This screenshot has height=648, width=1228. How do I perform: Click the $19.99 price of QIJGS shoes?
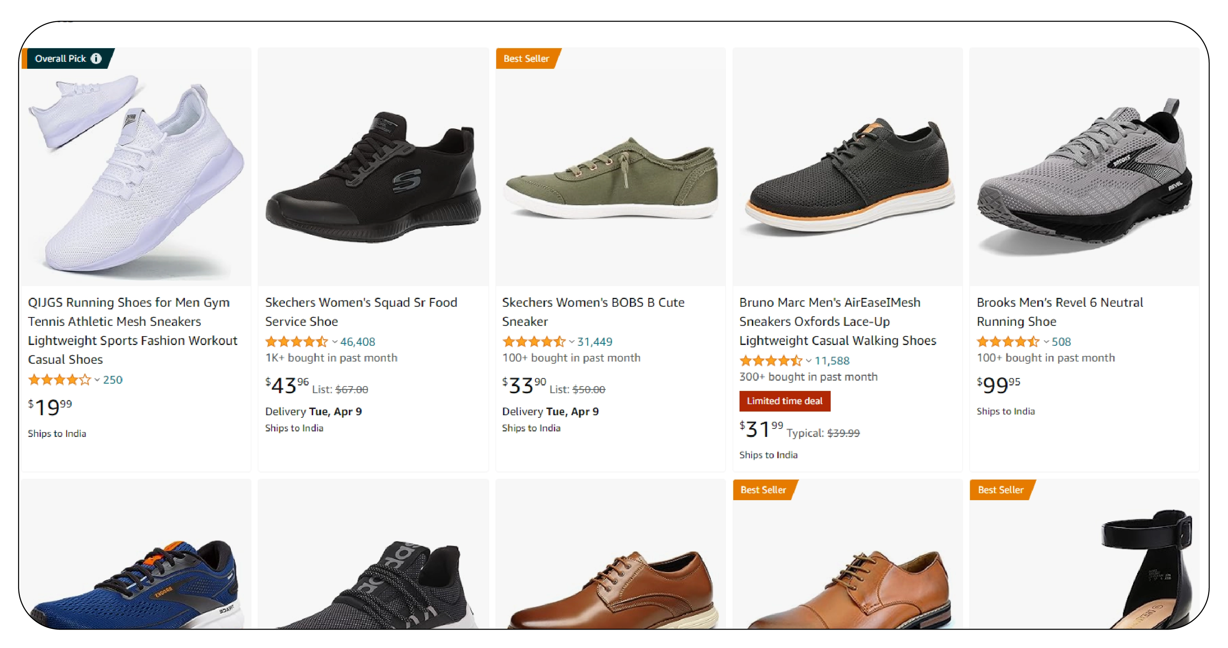[x=50, y=407]
